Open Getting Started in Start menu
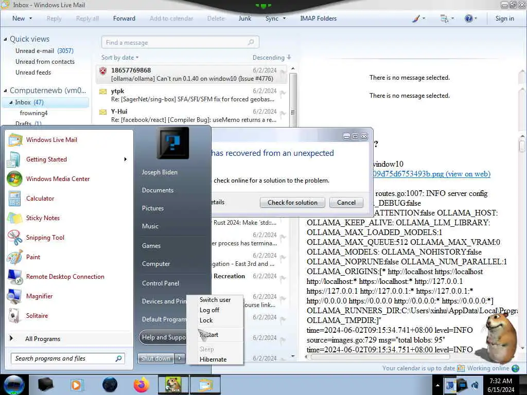Image resolution: width=527 pixels, height=395 pixels. [46, 159]
